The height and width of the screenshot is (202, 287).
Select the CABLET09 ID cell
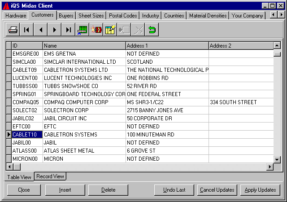tap(27, 70)
